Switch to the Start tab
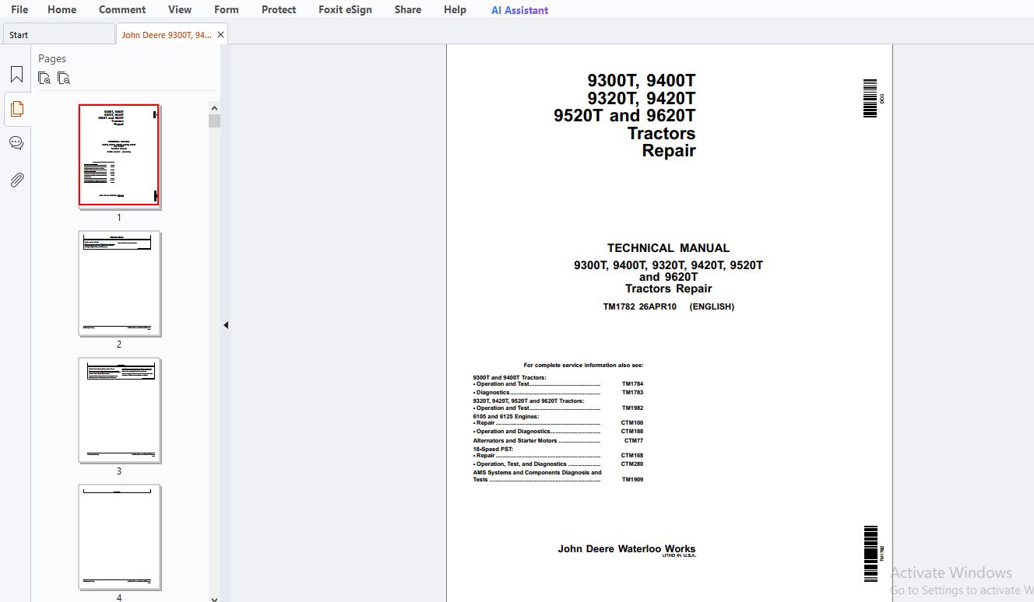The height and width of the screenshot is (602, 1034). pyautogui.click(x=58, y=34)
